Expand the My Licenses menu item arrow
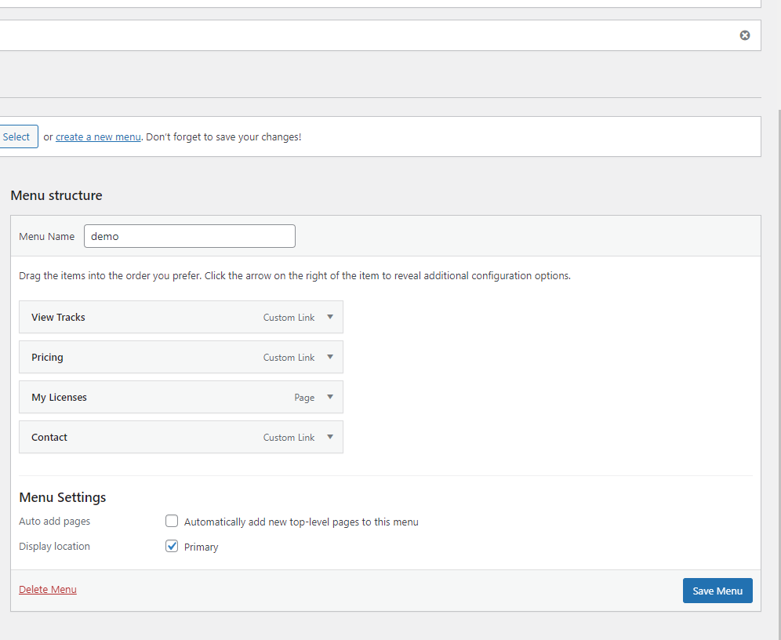This screenshot has width=781, height=640. [x=330, y=397]
